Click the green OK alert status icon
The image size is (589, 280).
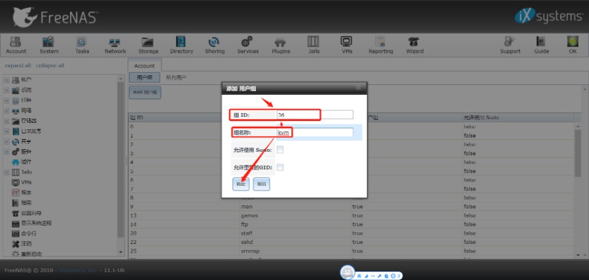click(x=573, y=45)
